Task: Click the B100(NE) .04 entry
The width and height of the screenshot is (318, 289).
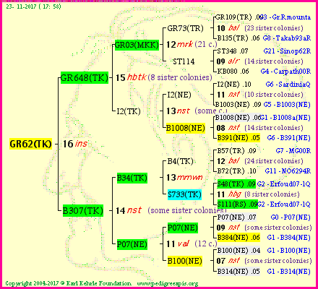Action: click(x=239, y=251)
